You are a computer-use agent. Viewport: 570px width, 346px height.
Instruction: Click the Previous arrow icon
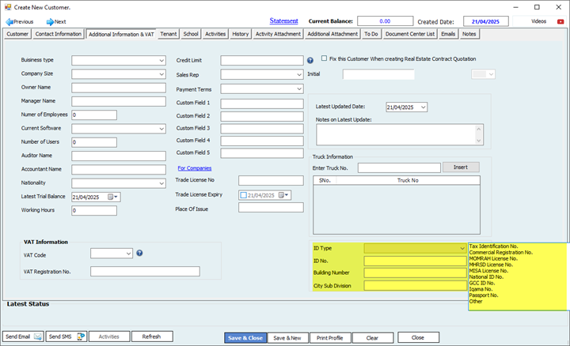(x=9, y=22)
